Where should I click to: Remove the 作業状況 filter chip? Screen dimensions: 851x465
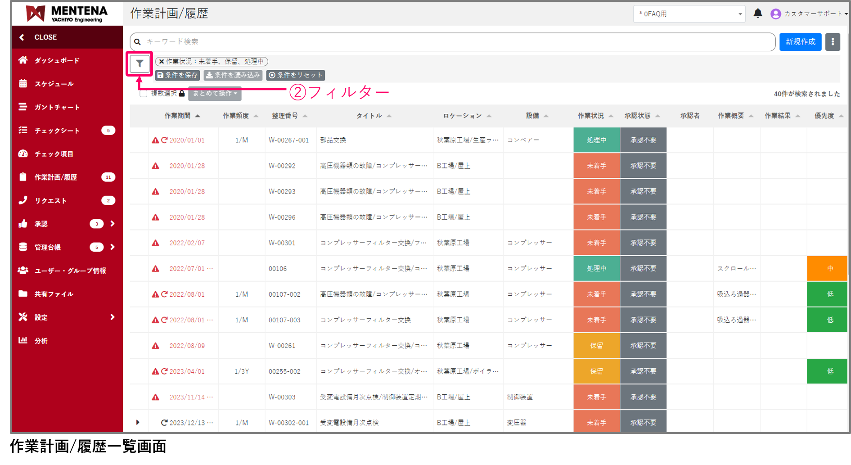click(x=161, y=62)
